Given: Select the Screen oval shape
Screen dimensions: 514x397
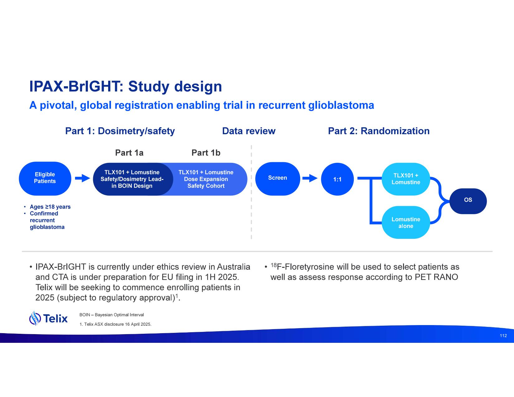Looking at the screenshot, I should 277,178.
